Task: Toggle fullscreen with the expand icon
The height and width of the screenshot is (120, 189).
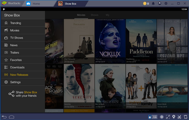Action: click(x=168, y=117)
